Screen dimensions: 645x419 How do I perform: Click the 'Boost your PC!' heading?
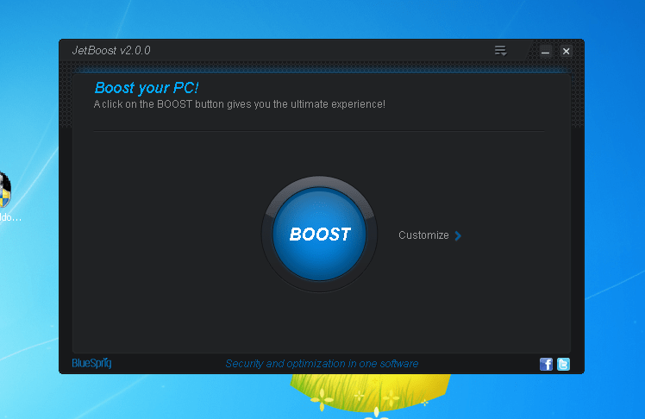[x=147, y=88]
